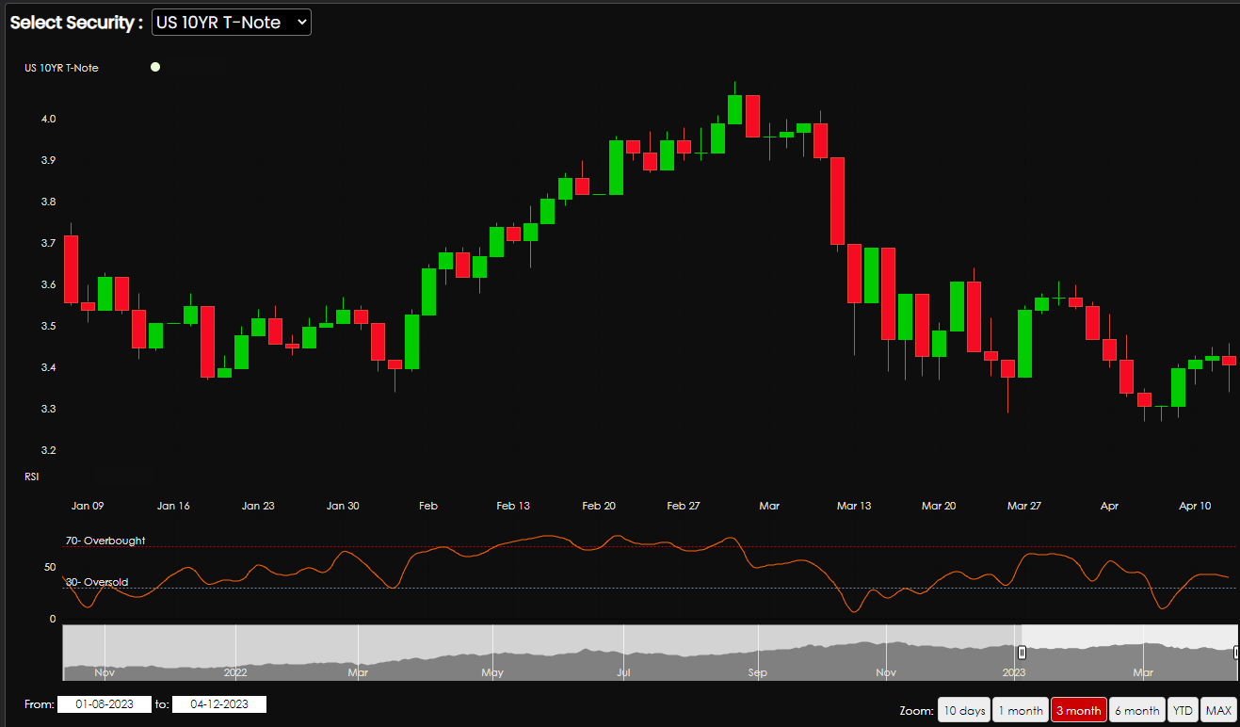
Task: Click the 2022 label in the navigator
Action: (235, 672)
